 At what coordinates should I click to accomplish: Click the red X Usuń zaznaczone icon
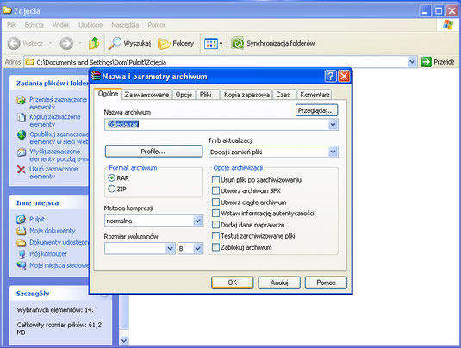22,170
